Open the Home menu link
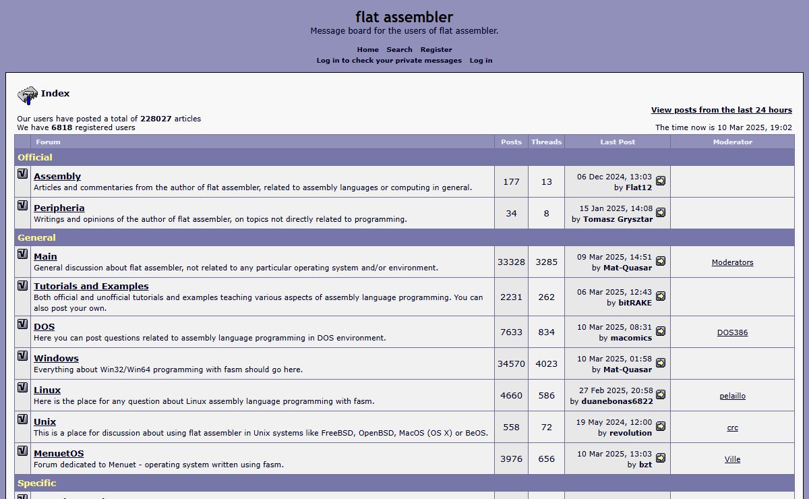 pos(367,49)
